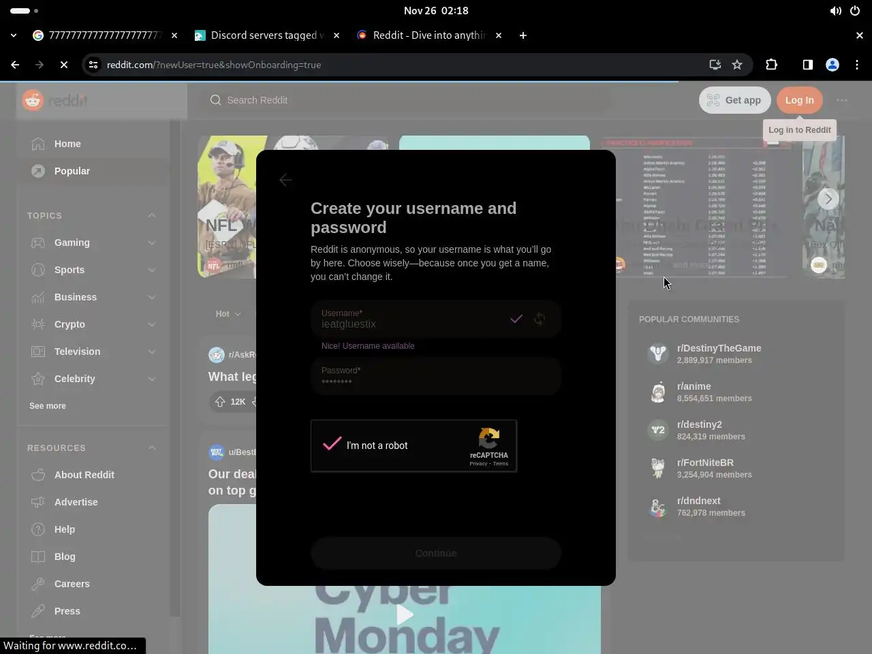The image size is (872, 654).
Task: Click the Crypto icon in Topics
Action: [x=38, y=324]
